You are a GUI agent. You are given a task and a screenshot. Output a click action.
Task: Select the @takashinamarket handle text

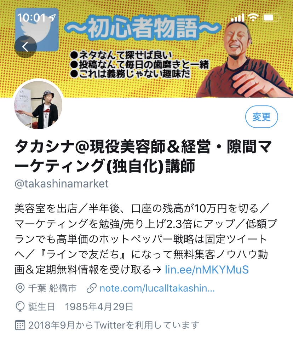(x=61, y=184)
